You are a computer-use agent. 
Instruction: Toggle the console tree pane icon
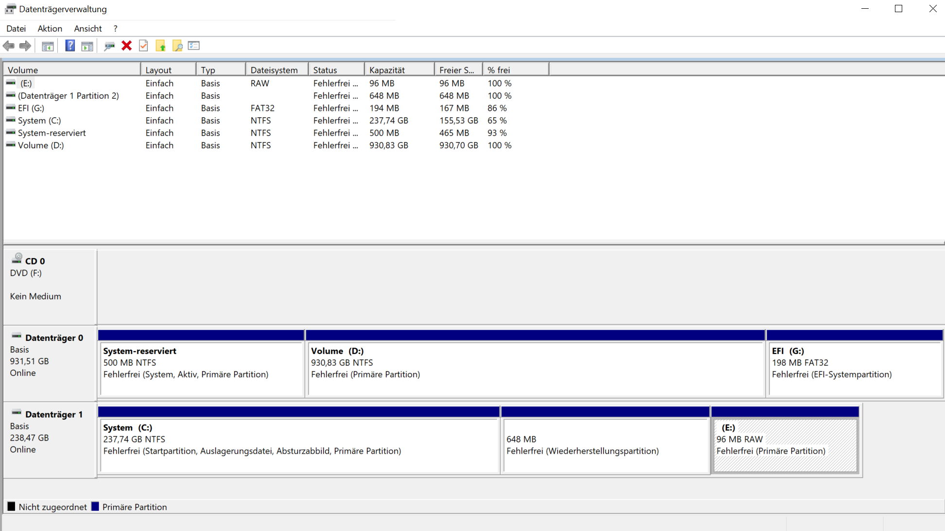(x=48, y=46)
